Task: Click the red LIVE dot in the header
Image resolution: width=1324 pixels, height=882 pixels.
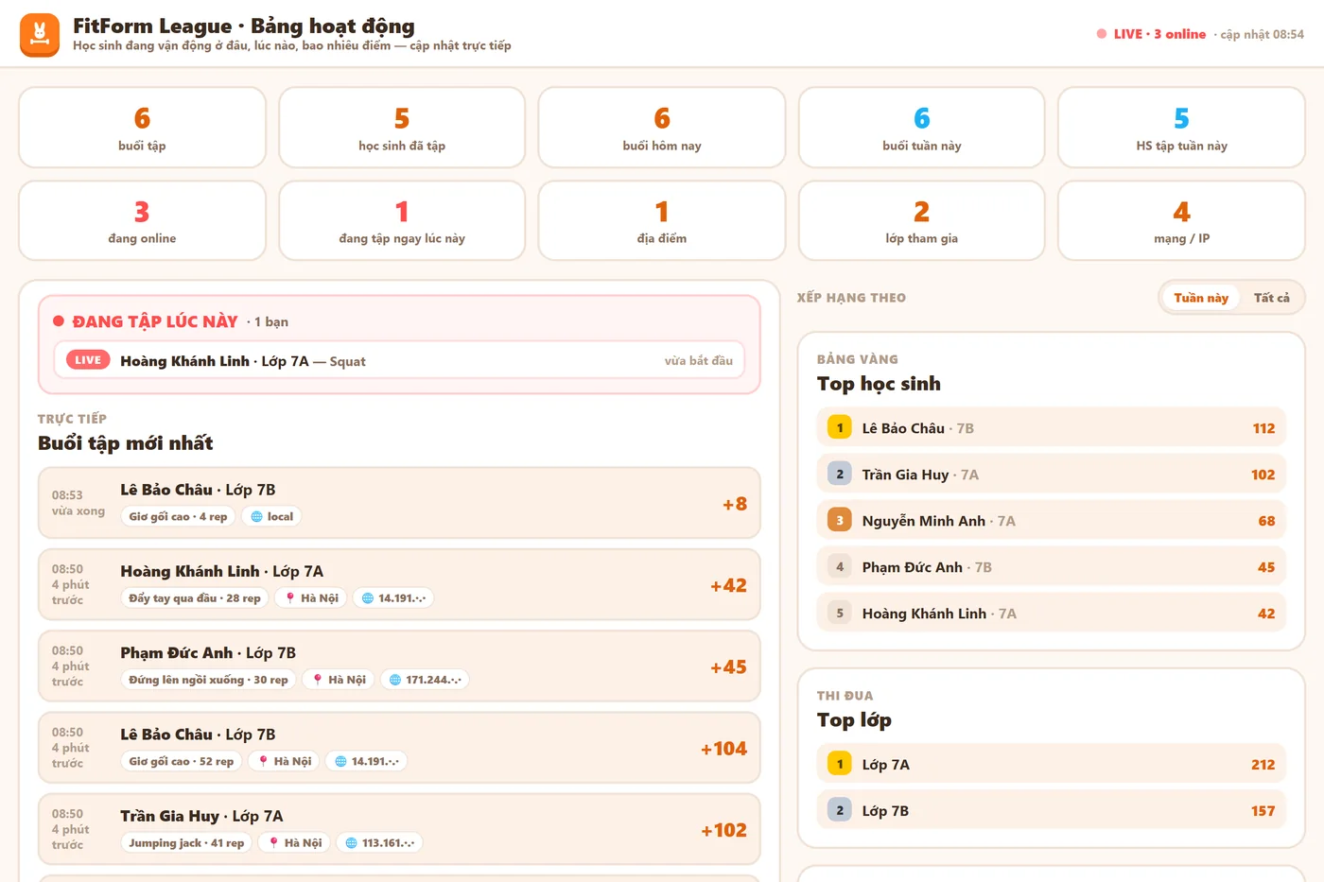Action: pos(1102,34)
